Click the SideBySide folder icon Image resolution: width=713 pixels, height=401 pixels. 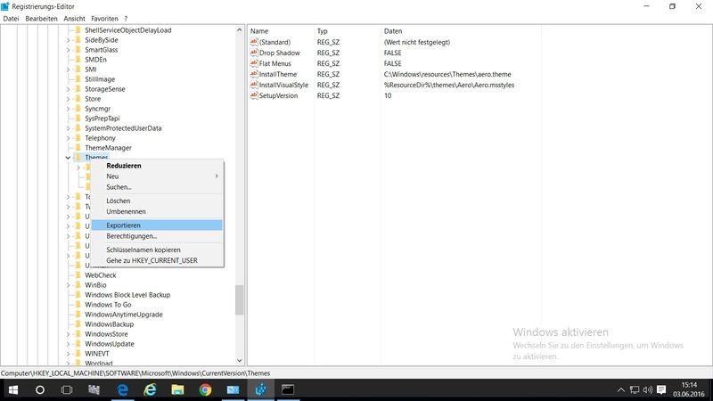point(78,40)
